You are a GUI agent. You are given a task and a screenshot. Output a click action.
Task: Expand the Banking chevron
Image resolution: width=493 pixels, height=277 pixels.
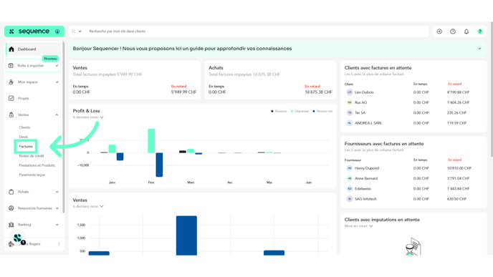[x=57, y=225]
